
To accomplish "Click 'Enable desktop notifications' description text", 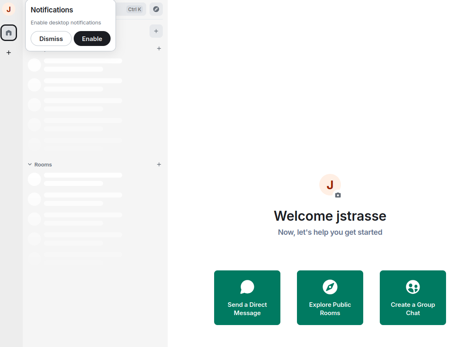I will point(66,23).
